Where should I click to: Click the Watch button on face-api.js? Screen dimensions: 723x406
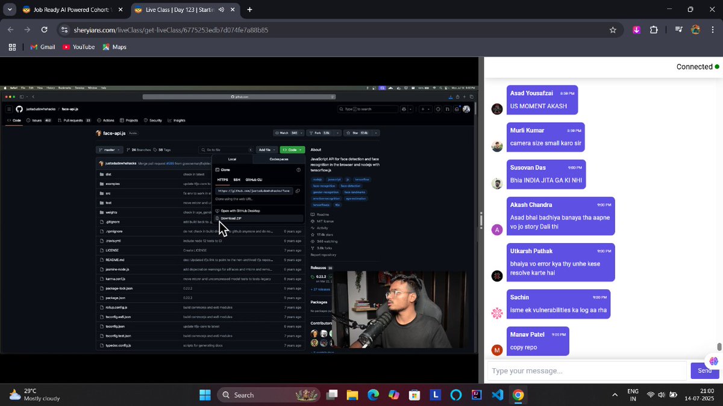click(287, 133)
